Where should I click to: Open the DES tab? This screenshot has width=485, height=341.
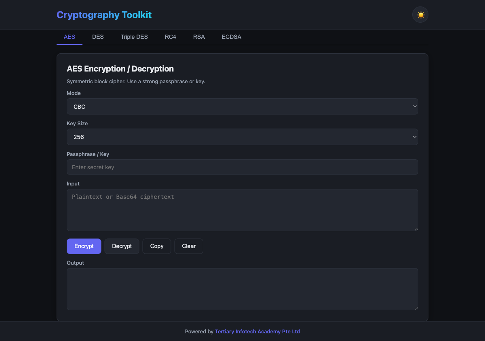point(98,37)
